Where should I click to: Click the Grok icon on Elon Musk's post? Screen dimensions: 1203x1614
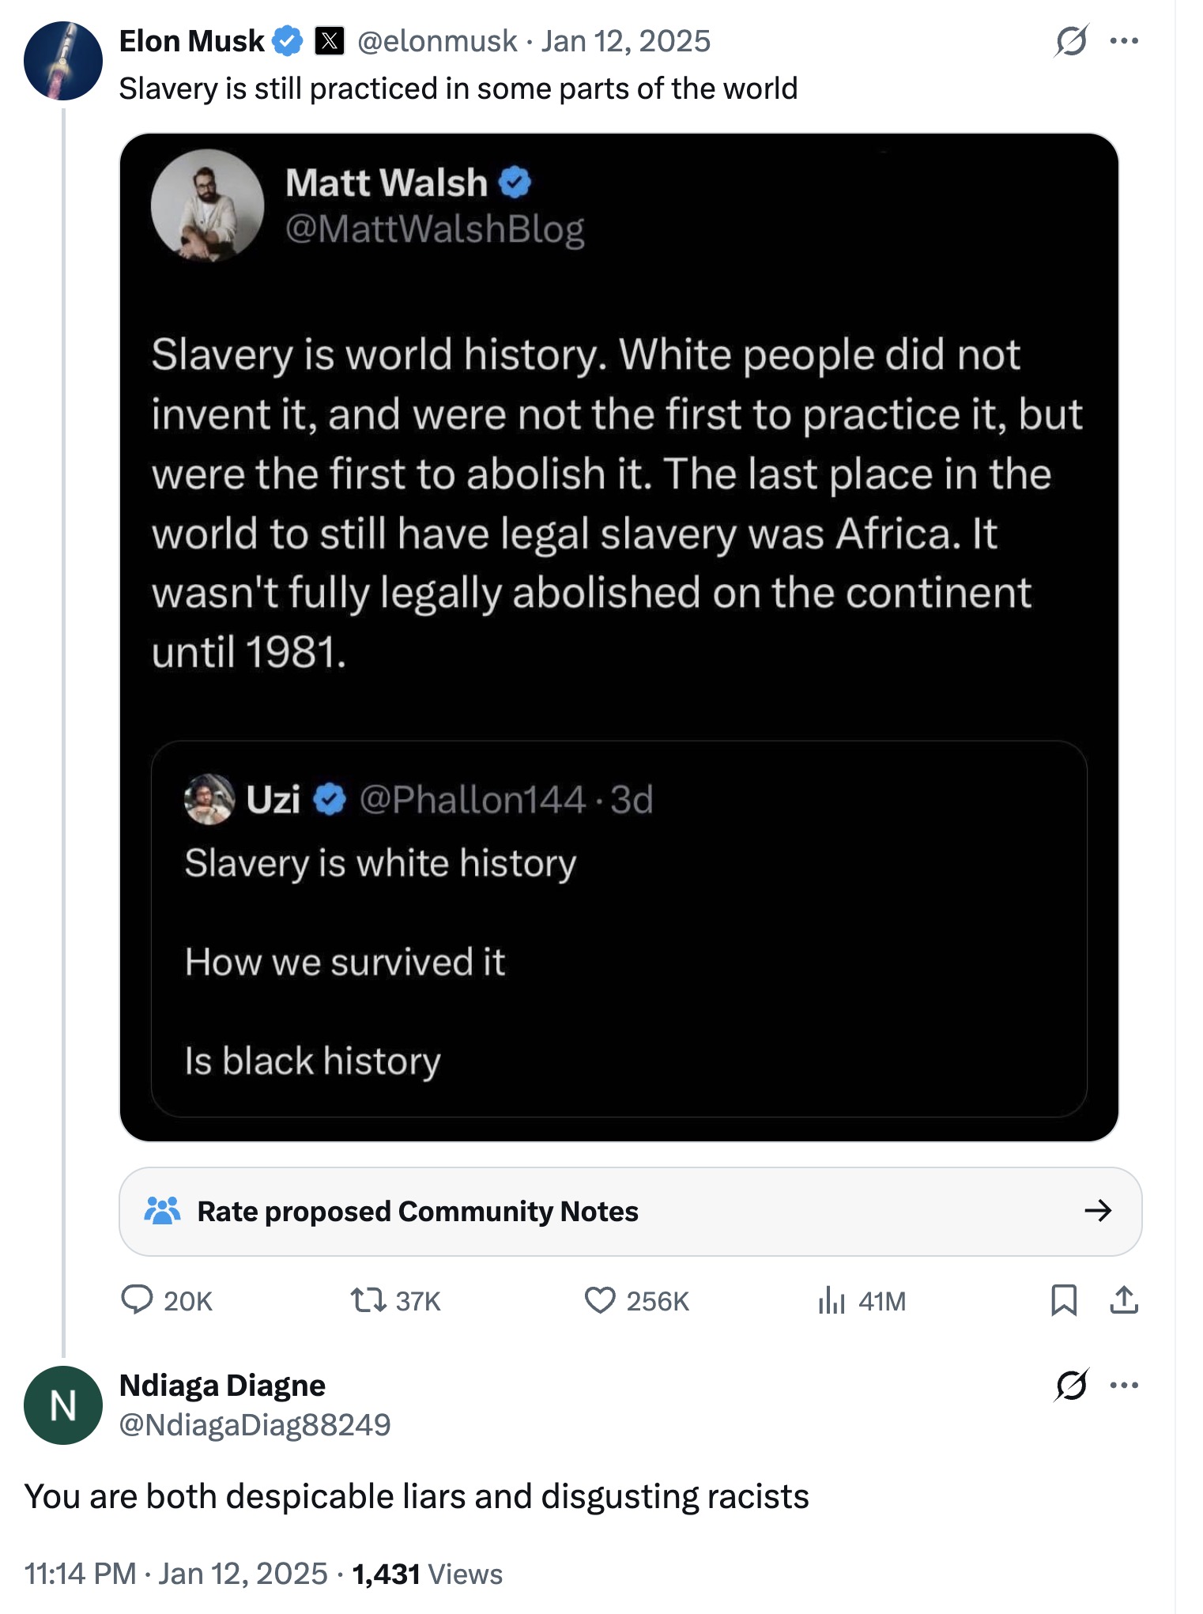(x=1071, y=41)
